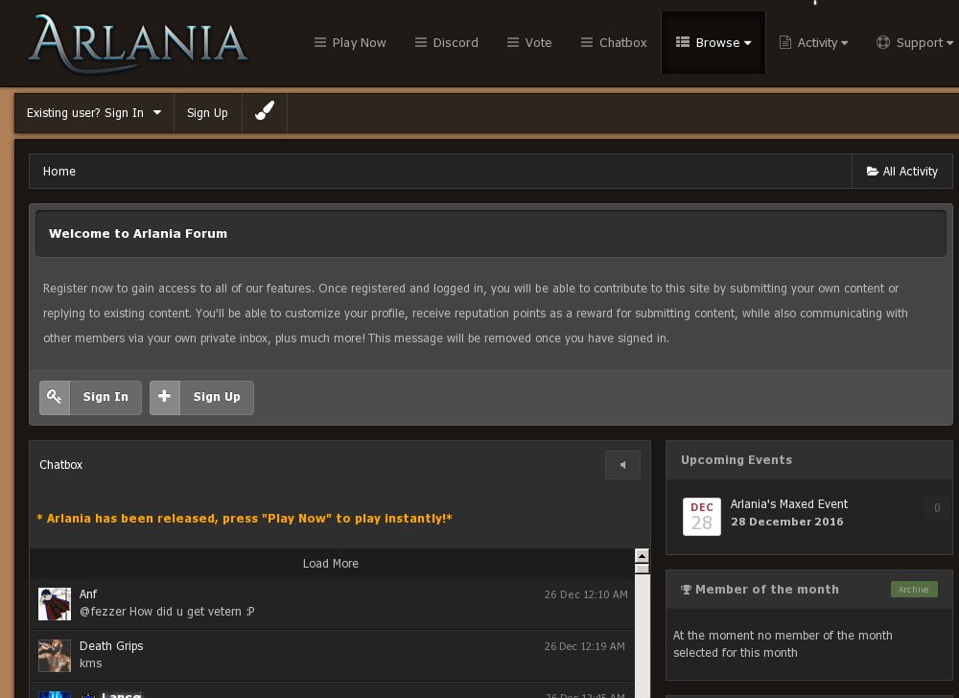Open the Play Now menu item

click(x=350, y=43)
